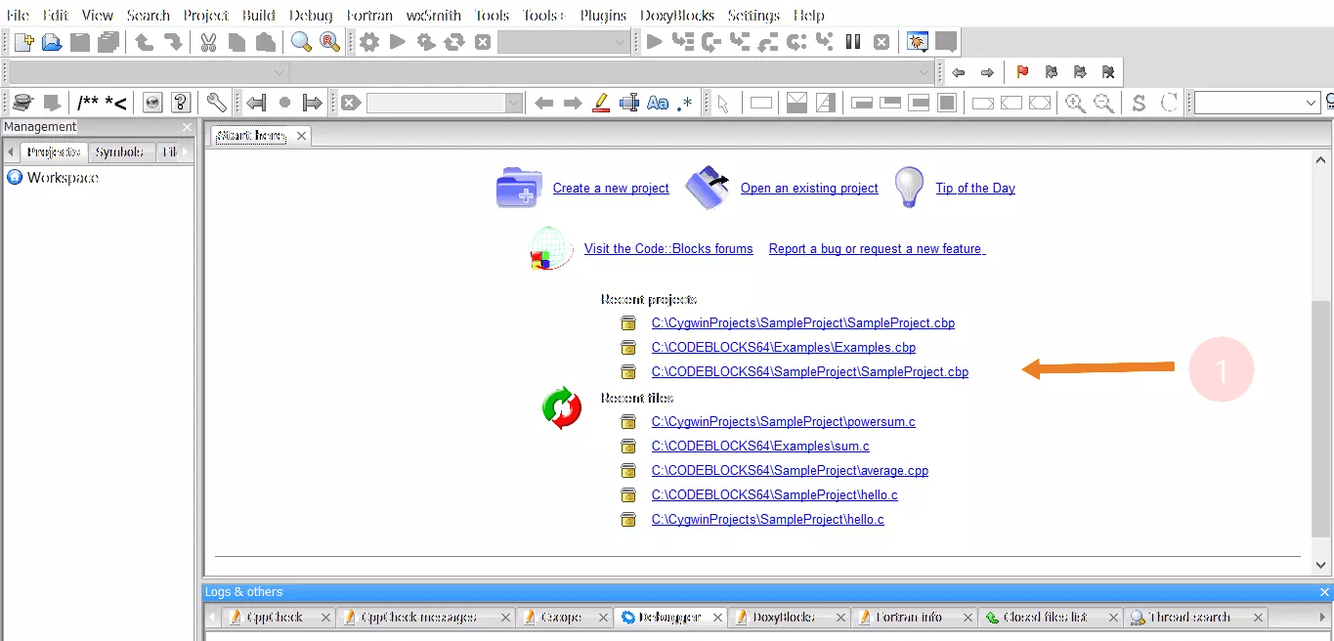
Task: Click the Clear all bookmarks flag icon
Action: [x=1107, y=72]
